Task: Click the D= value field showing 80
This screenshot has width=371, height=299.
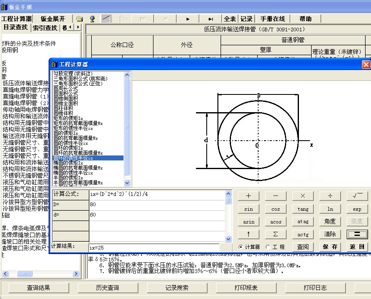Action: (x=157, y=205)
